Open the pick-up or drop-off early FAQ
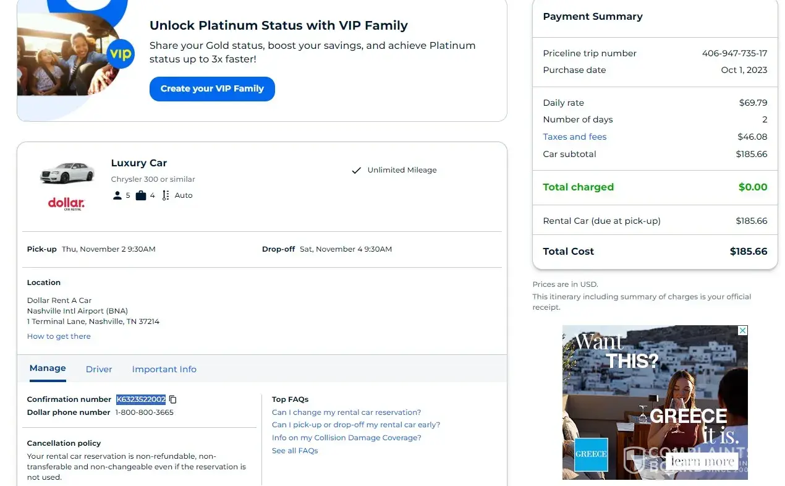The height and width of the screenshot is (486, 785). click(356, 425)
